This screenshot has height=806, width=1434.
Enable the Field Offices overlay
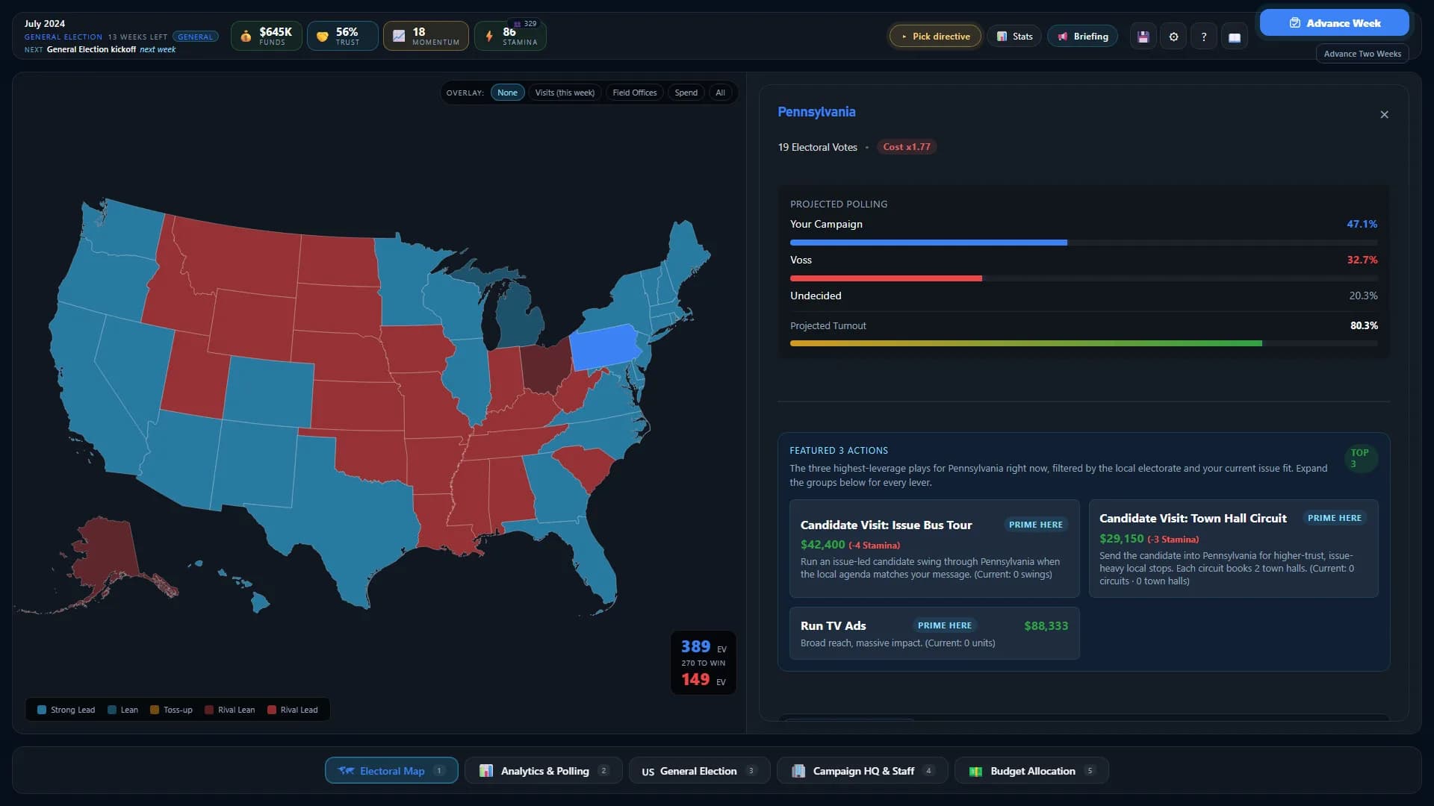[x=634, y=93]
